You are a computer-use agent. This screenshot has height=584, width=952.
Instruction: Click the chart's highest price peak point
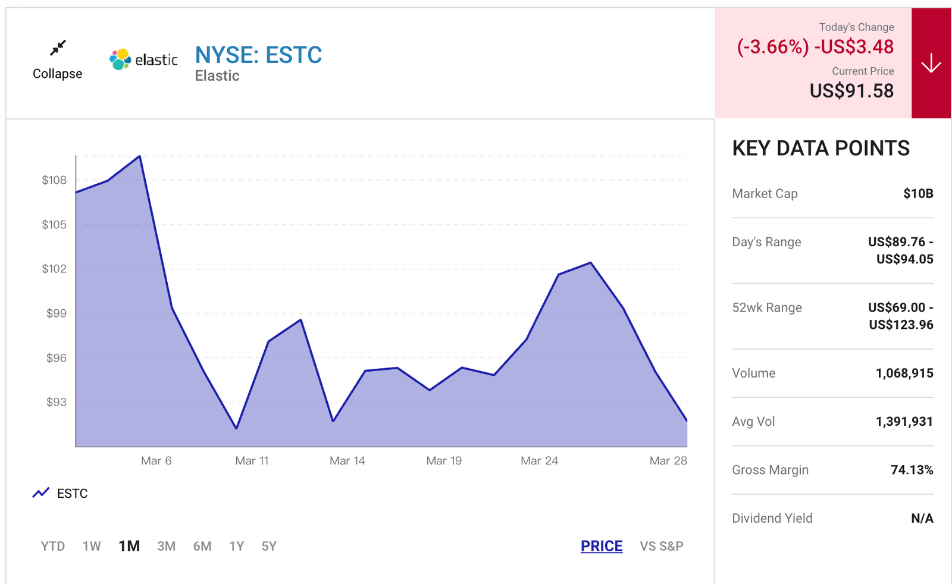click(x=140, y=156)
